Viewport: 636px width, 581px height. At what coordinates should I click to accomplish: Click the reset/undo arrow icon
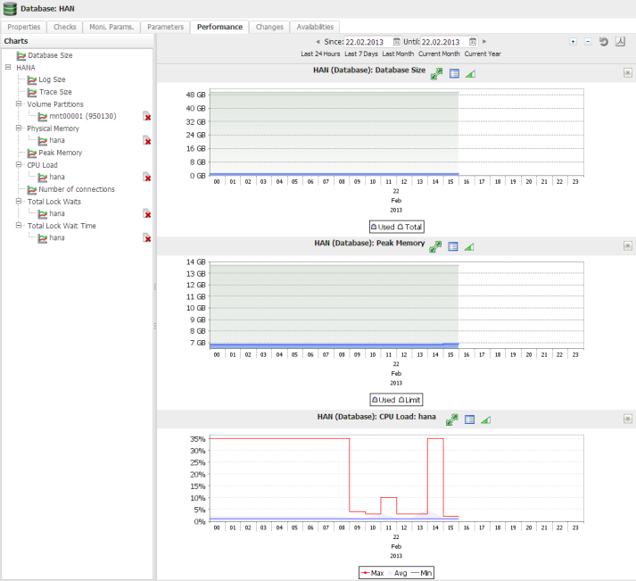click(x=604, y=41)
